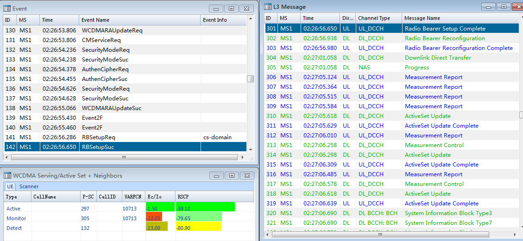Click the WCDMA Serving/Active Set window icon
This screenshot has height=241, width=523.
[x=6, y=175]
